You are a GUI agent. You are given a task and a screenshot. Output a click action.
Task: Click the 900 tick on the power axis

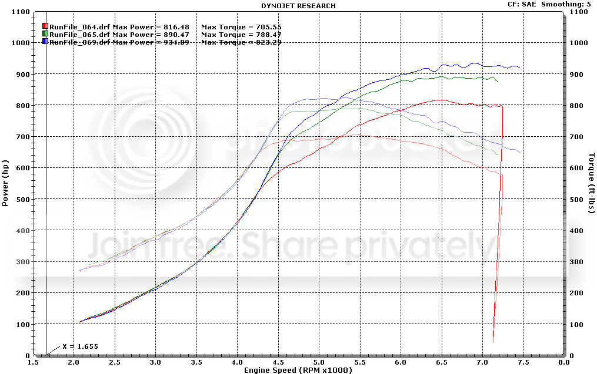click(x=24, y=74)
